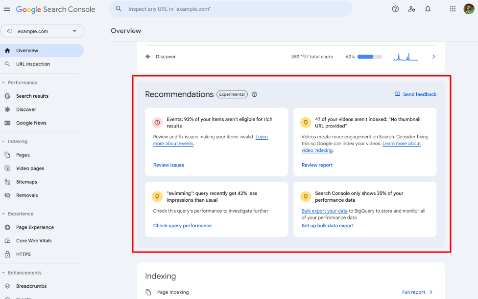This screenshot has width=478, height=299.
Task: Click Set up bulk data export
Action: click(328, 225)
